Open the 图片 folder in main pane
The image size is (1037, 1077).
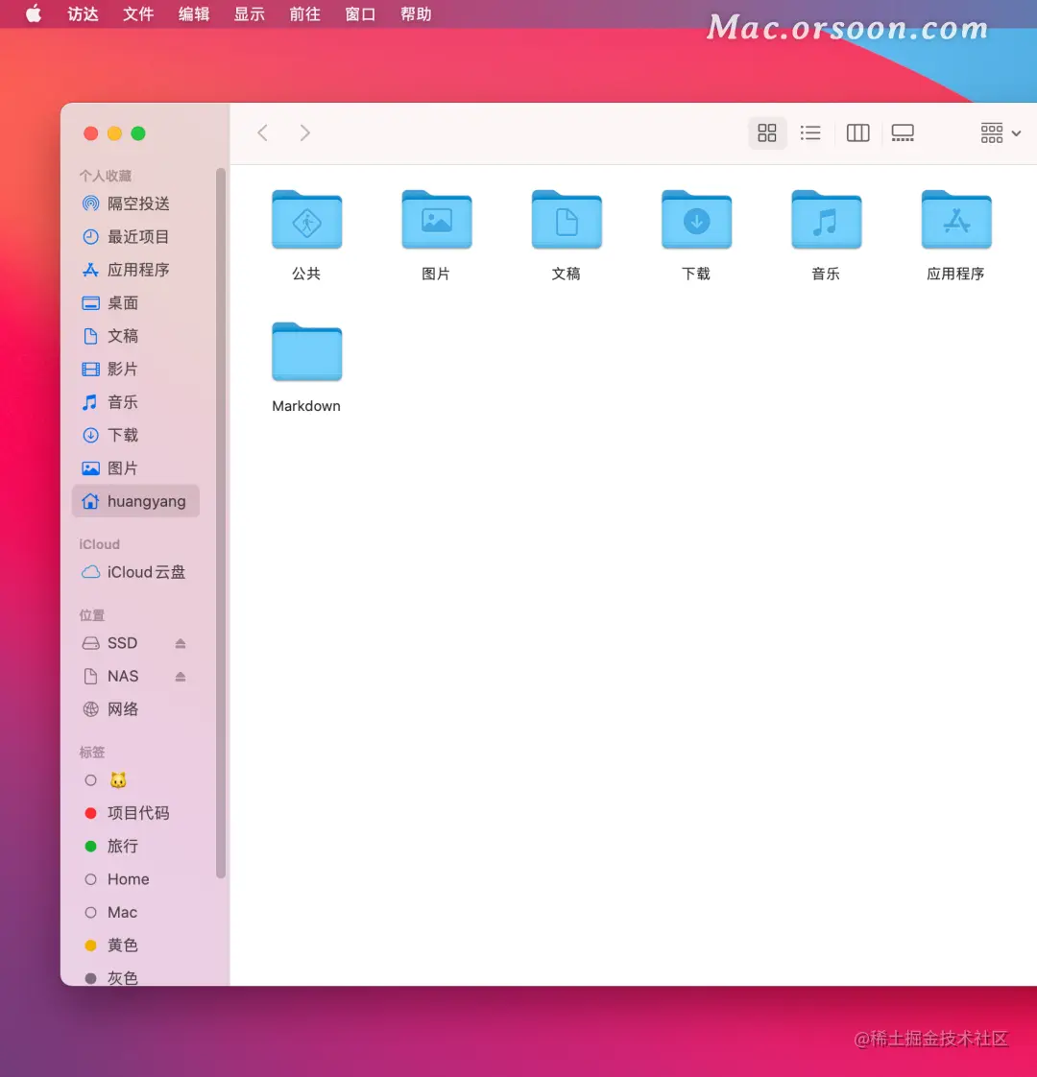(436, 235)
